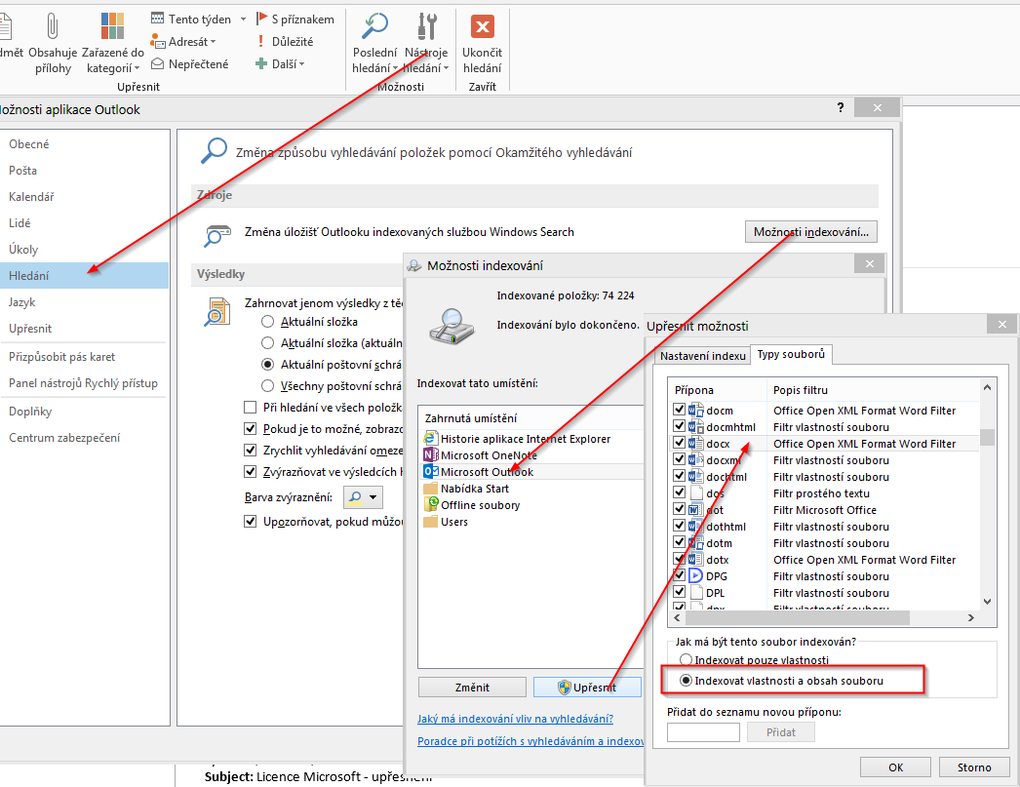Toggle Zvýrazňovat ve výsledcích checkbox
Image resolution: width=1020 pixels, height=787 pixels.
pos(250,472)
